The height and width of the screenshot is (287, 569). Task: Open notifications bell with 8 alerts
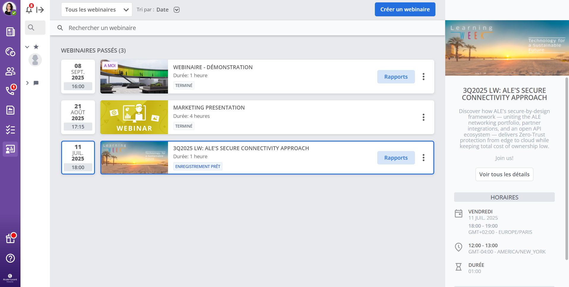[29, 9]
